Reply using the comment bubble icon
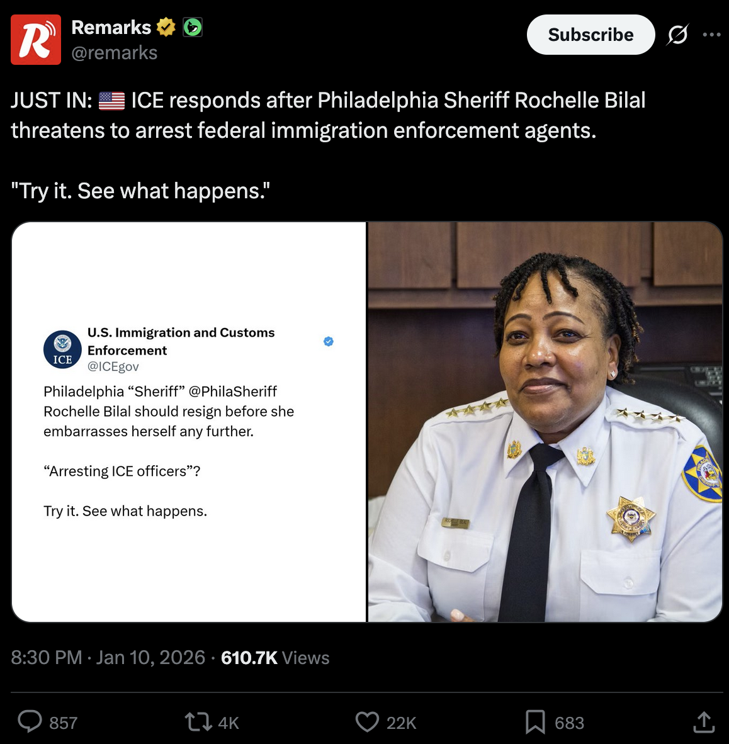The height and width of the screenshot is (744, 729). [x=30, y=722]
